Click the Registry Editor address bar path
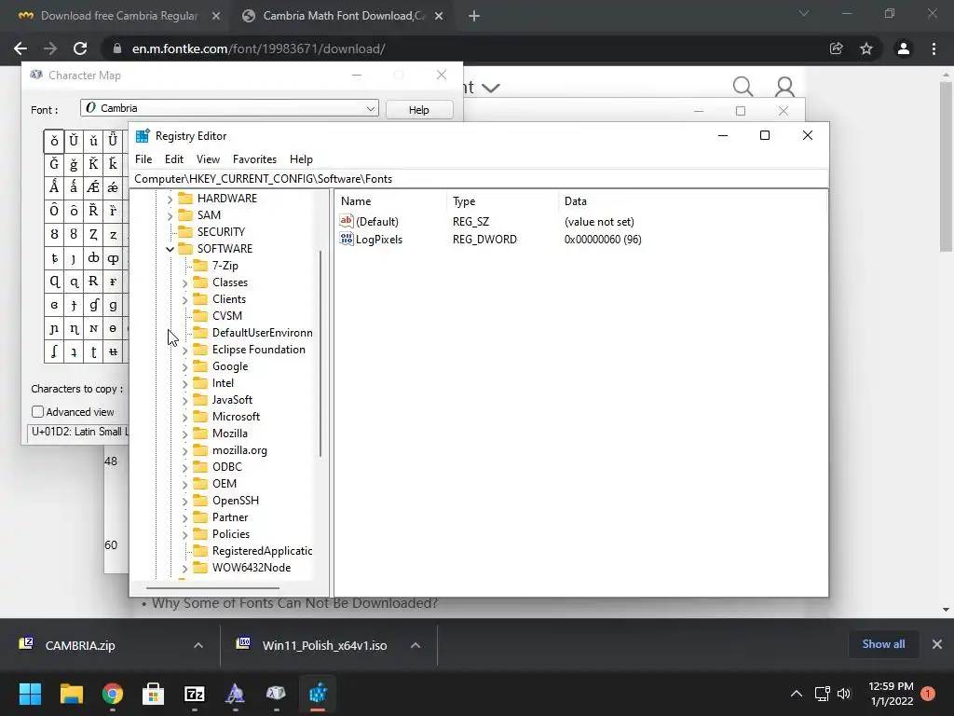Image resolution: width=954 pixels, height=716 pixels. point(481,179)
